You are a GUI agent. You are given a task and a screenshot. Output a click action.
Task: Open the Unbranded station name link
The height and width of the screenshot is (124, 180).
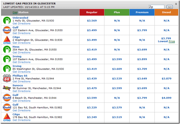click(x=20, y=18)
